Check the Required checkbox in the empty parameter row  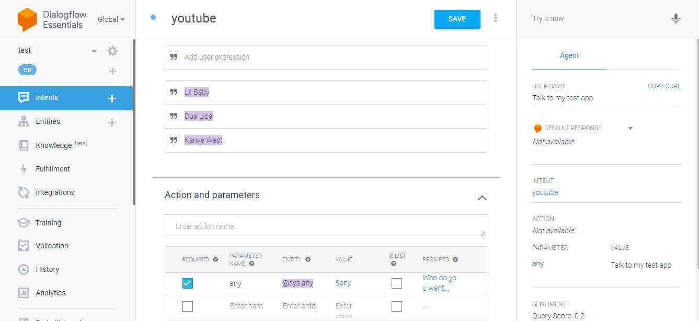(188, 306)
